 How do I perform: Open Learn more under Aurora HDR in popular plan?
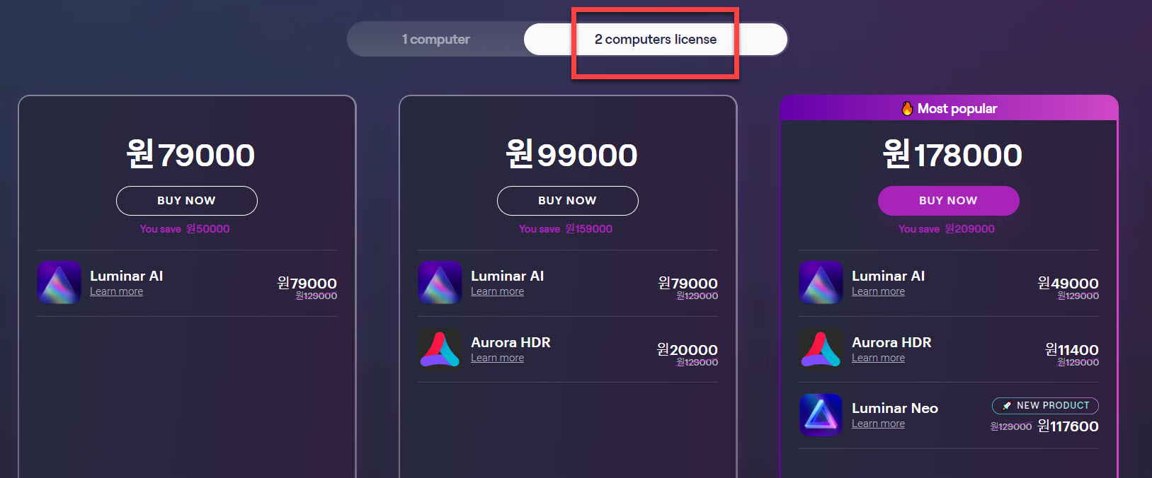(x=879, y=358)
